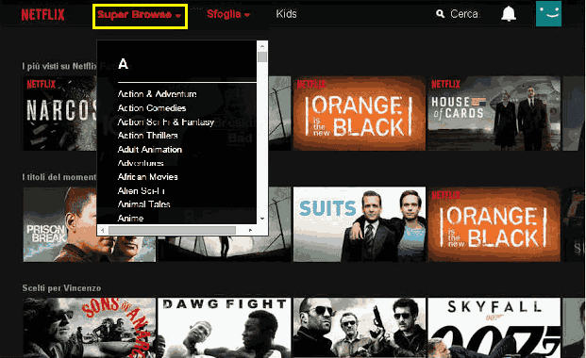Click the Netflix logo
Screen dimensions: 586x358
43,14
